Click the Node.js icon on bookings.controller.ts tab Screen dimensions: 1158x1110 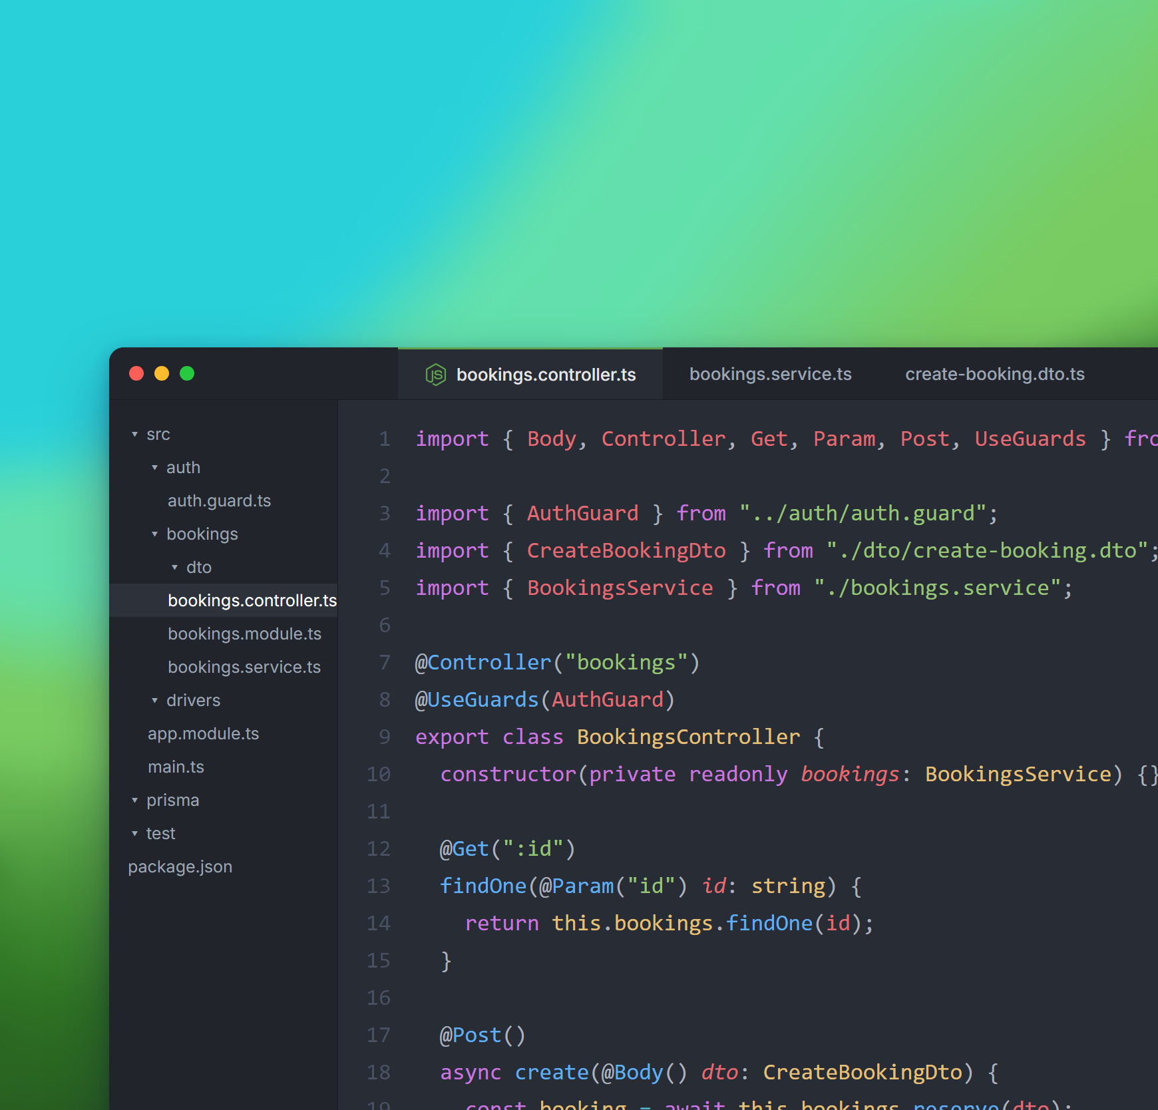tap(435, 375)
